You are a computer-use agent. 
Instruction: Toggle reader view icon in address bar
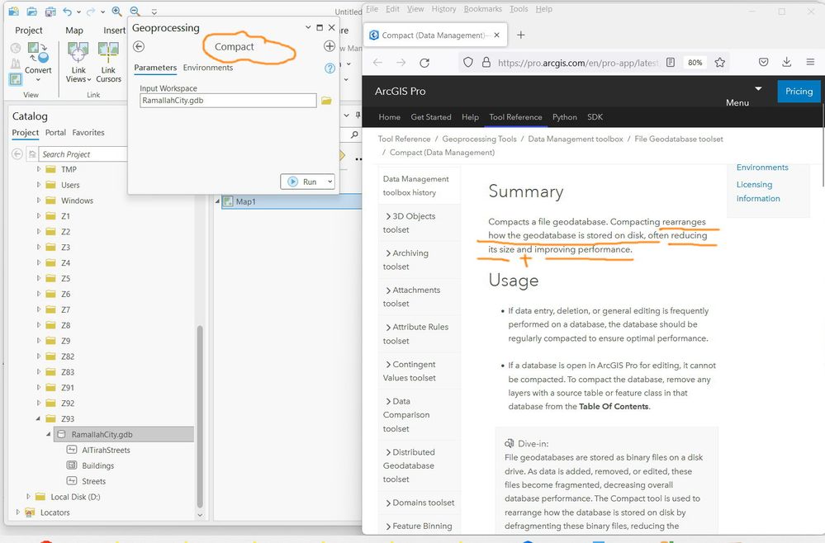click(671, 63)
